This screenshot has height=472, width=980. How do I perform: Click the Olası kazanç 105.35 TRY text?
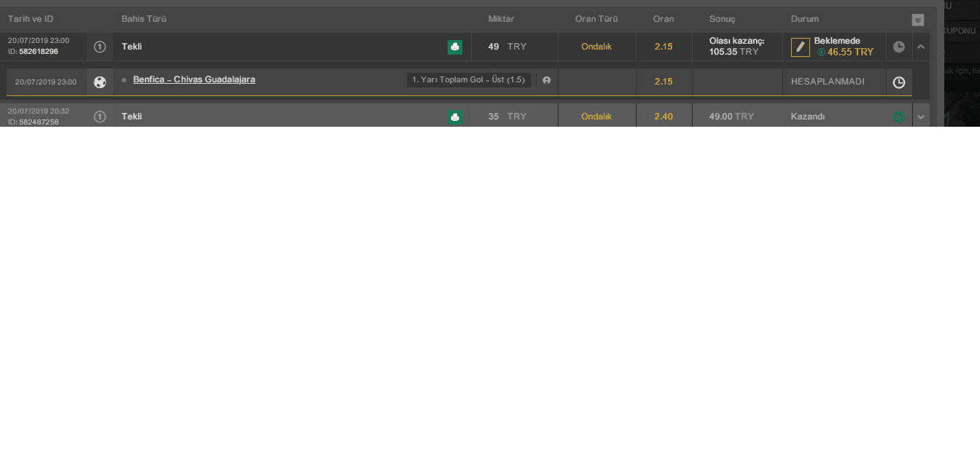pyautogui.click(x=736, y=47)
